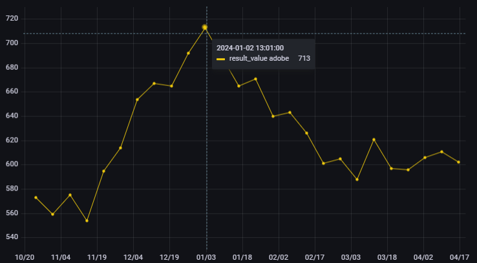
Task: Click the 02/17 date label on the x-axis
Action: (x=315, y=258)
